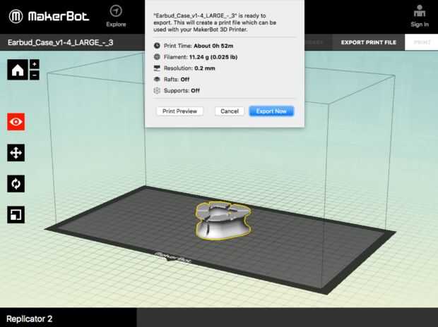438x327 pixels.
Task: Click Export Now button
Action: [271, 111]
